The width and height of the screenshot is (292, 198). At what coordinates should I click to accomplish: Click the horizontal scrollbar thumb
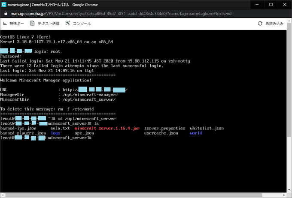coord(134,195)
